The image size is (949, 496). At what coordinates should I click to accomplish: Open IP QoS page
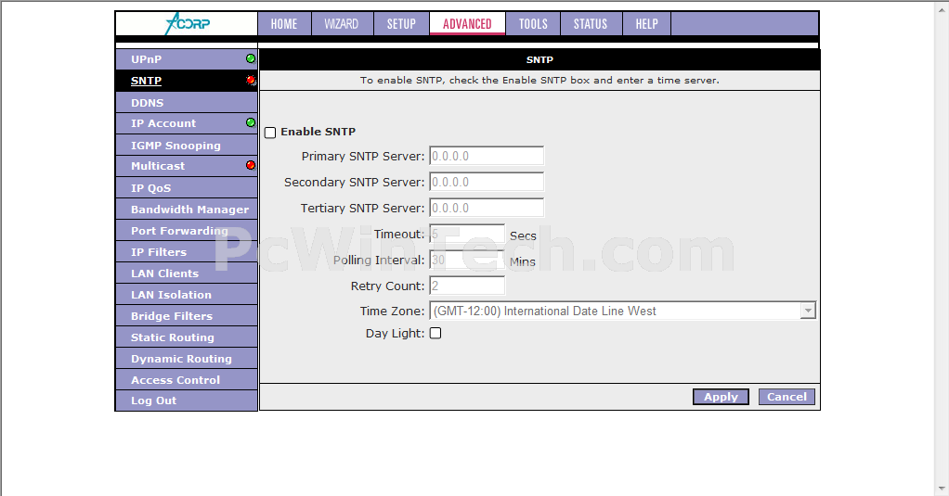click(x=187, y=188)
